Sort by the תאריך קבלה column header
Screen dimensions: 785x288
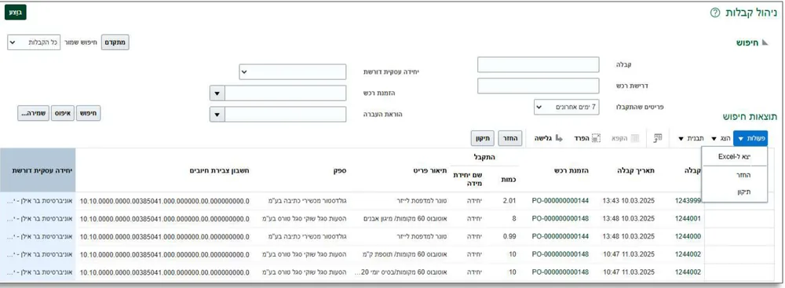(x=636, y=171)
